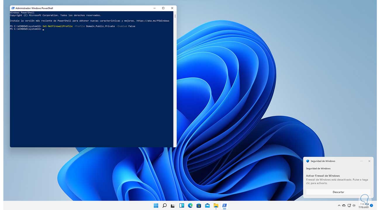Viewport: 380px width, 210px height.
Task: Open OneDrive cloud tray icon
Action: 344,206
